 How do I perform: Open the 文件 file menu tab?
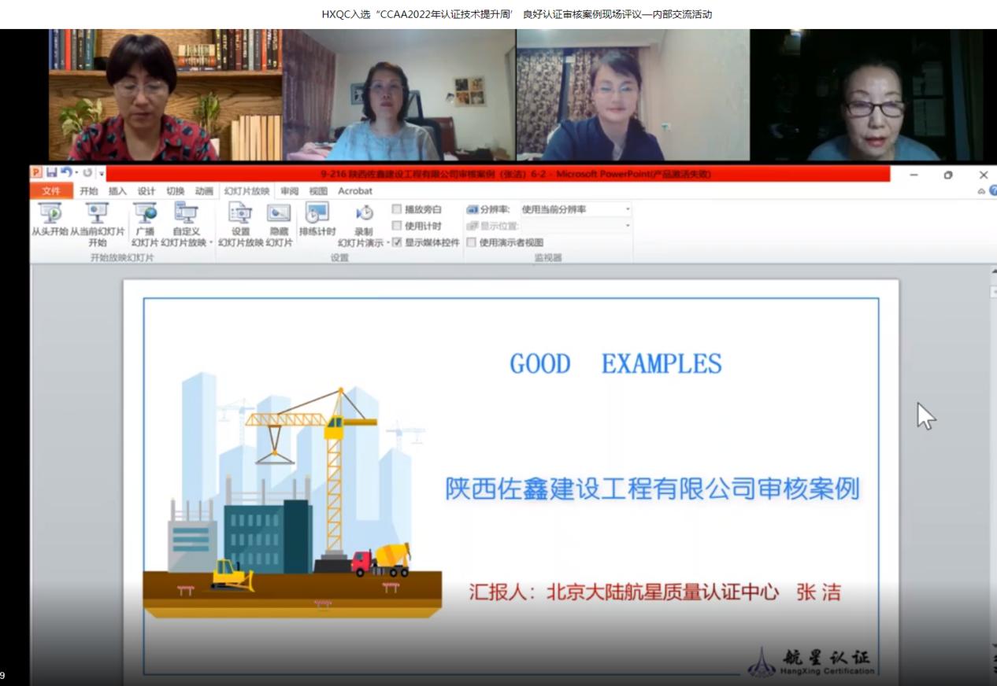tap(51, 191)
